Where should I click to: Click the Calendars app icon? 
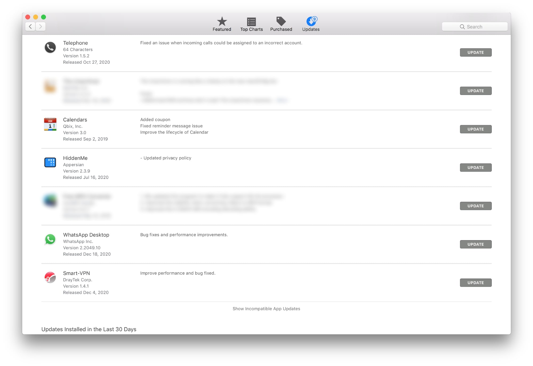tap(50, 124)
